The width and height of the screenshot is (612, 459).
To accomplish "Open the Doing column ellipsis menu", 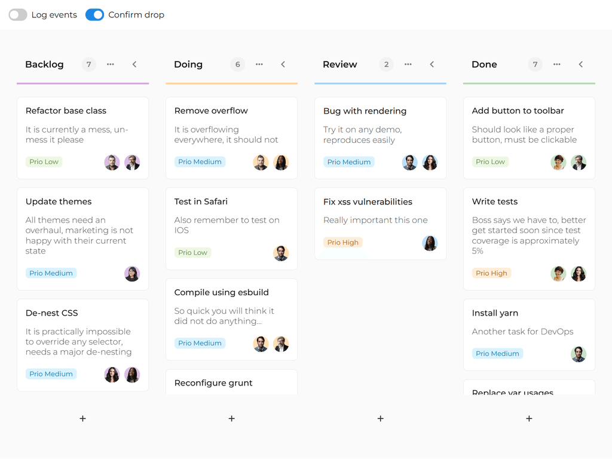I will [259, 65].
